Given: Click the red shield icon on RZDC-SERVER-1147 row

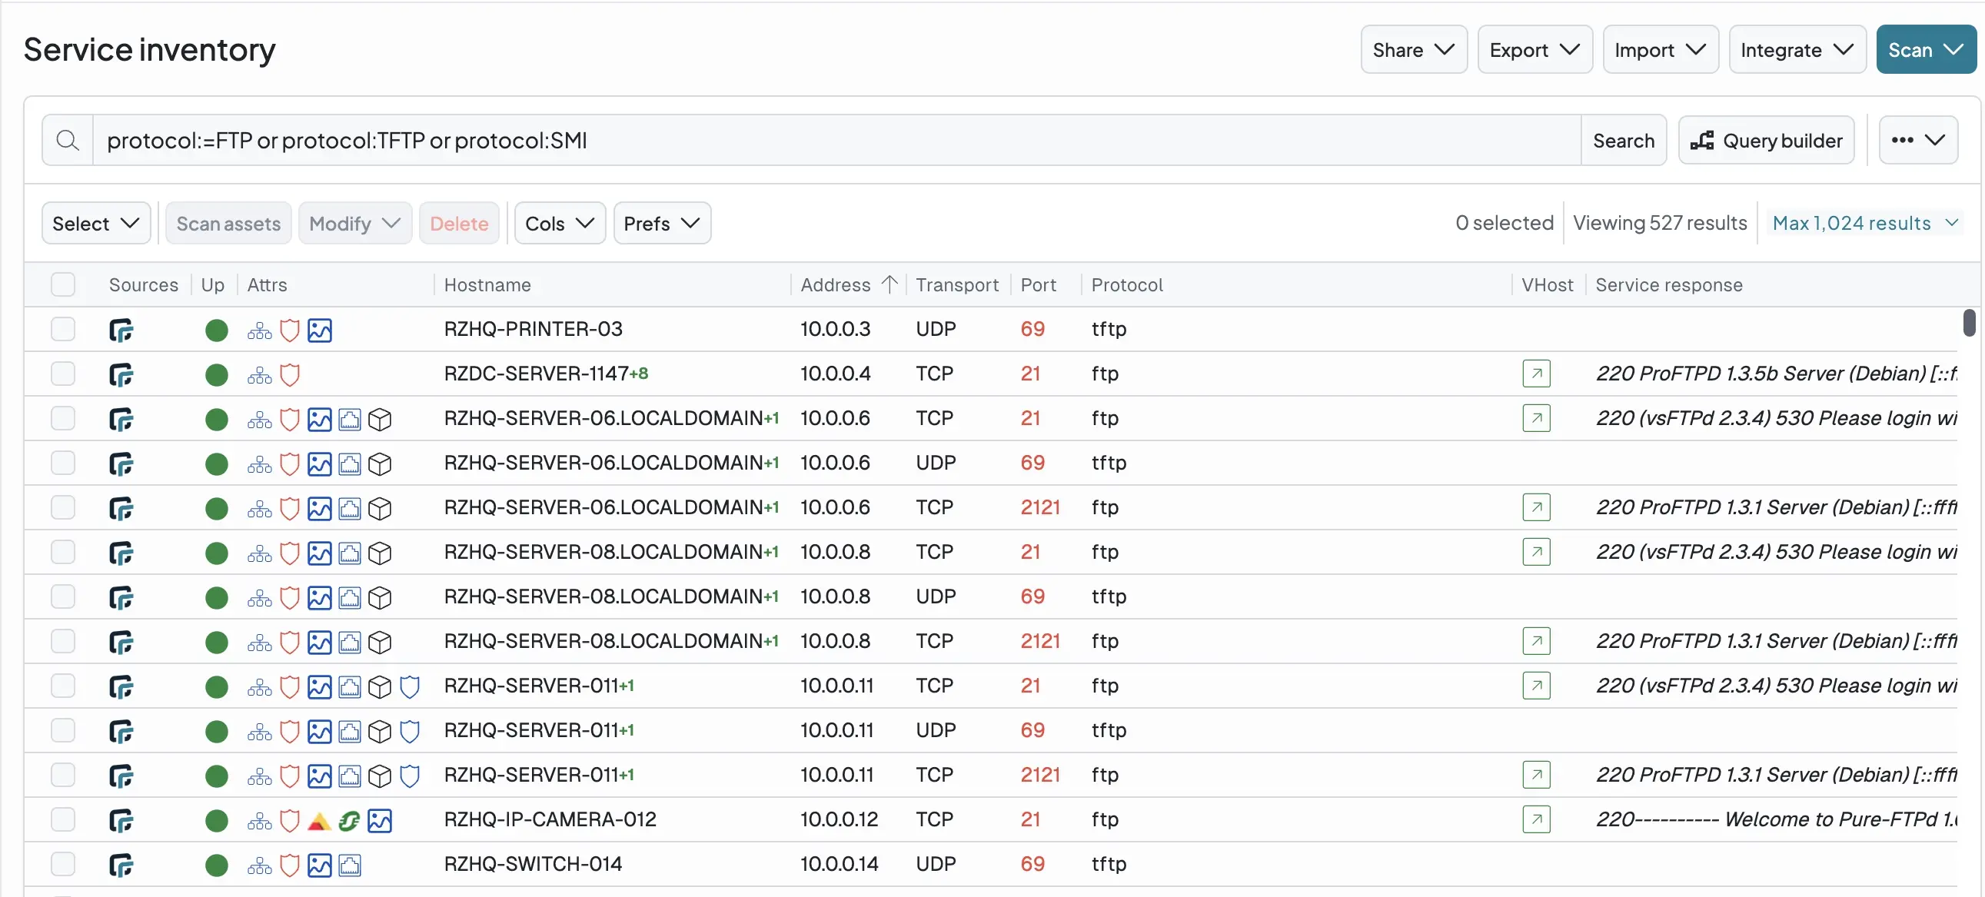Looking at the screenshot, I should 290,374.
